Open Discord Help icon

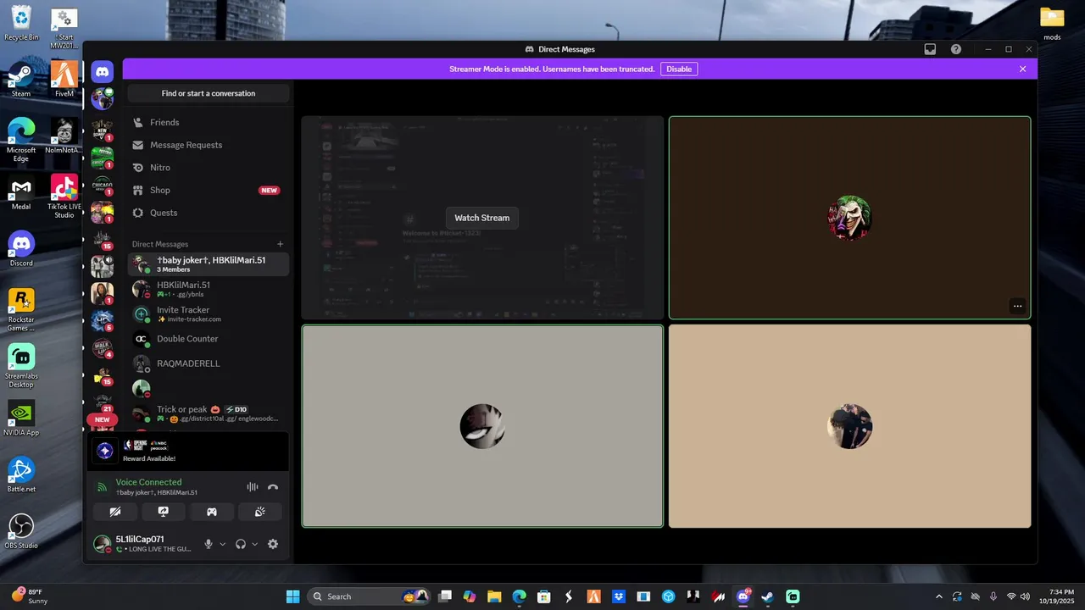tap(956, 49)
